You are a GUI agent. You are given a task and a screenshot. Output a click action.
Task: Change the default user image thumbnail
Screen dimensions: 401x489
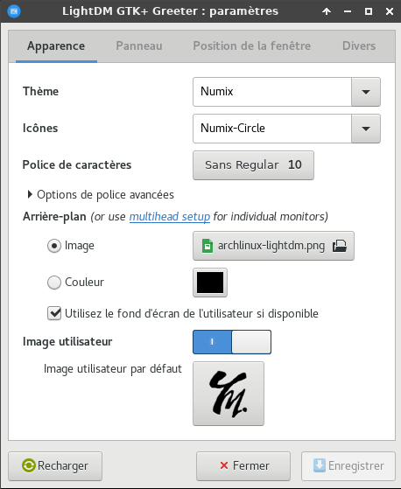(229, 394)
